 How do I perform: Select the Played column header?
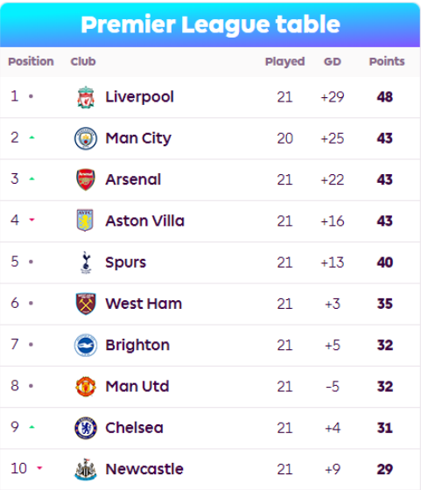(x=284, y=61)
